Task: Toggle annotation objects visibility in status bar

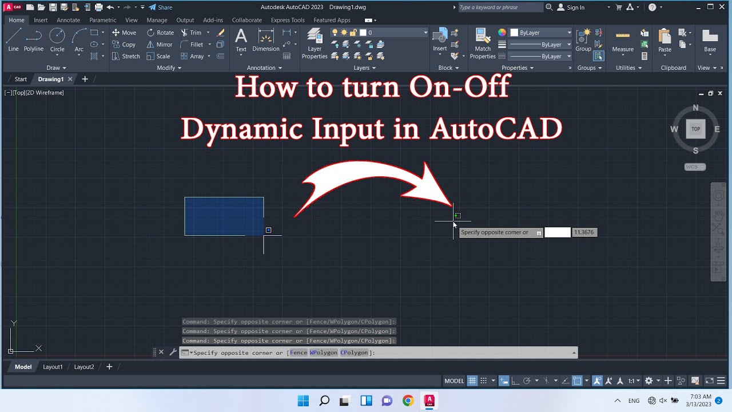Action: coord(597,381)
